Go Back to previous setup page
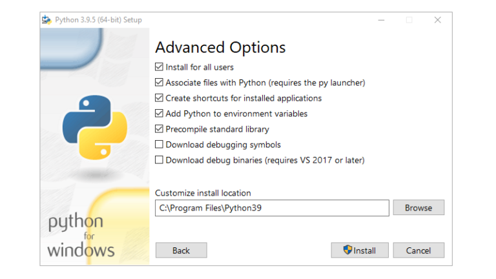Viewport: 496px width, 279px height. tap(181, 250)
